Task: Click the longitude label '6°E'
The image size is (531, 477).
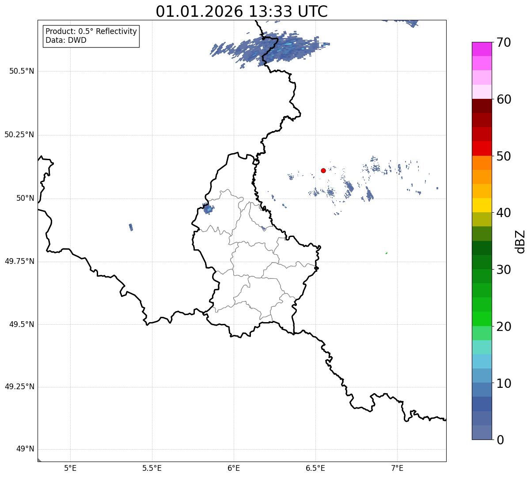Action: pyautogui.click(x=234, y=468)
